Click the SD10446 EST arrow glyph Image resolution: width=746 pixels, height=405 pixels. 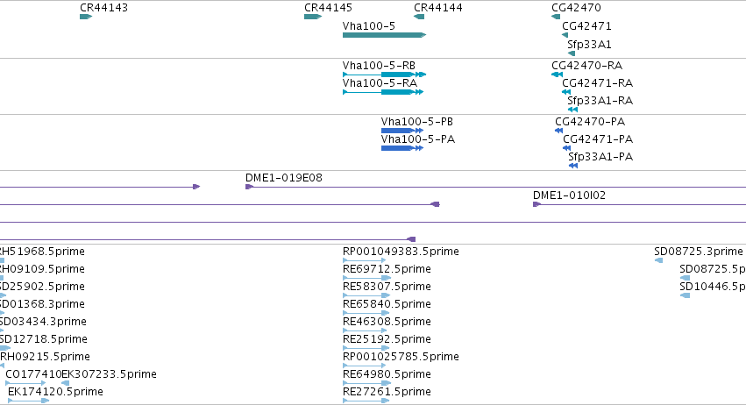(x=686, y=295)
